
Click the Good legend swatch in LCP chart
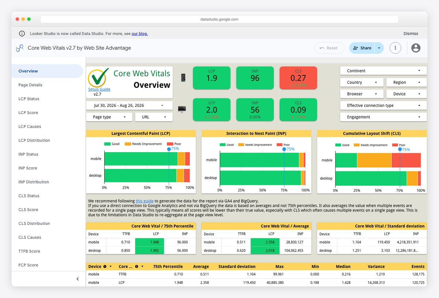(107, 144)
